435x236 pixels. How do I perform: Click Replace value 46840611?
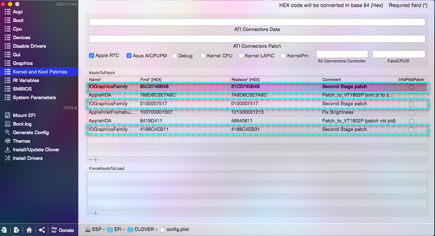point(242,121)
